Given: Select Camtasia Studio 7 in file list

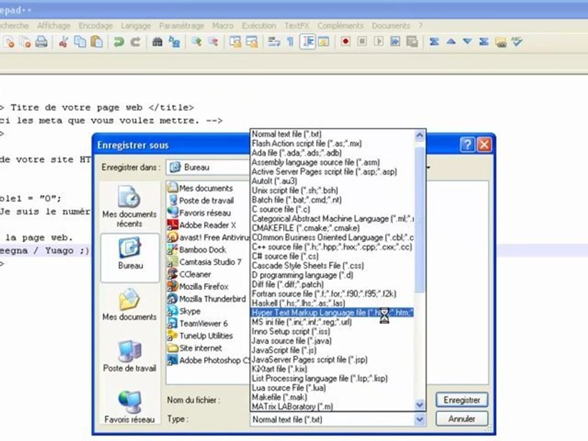Looking at the screenshot, I should point(205,262).
